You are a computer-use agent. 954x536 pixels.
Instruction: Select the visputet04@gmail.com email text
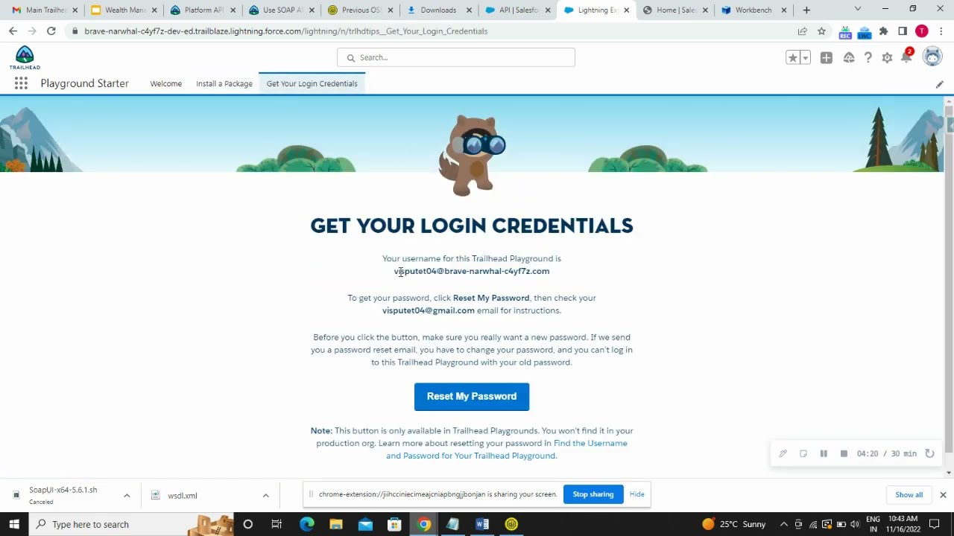coord(429,310)
